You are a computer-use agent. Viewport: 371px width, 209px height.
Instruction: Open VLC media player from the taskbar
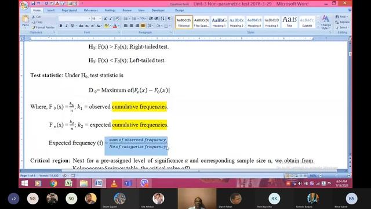coord(114,183)
